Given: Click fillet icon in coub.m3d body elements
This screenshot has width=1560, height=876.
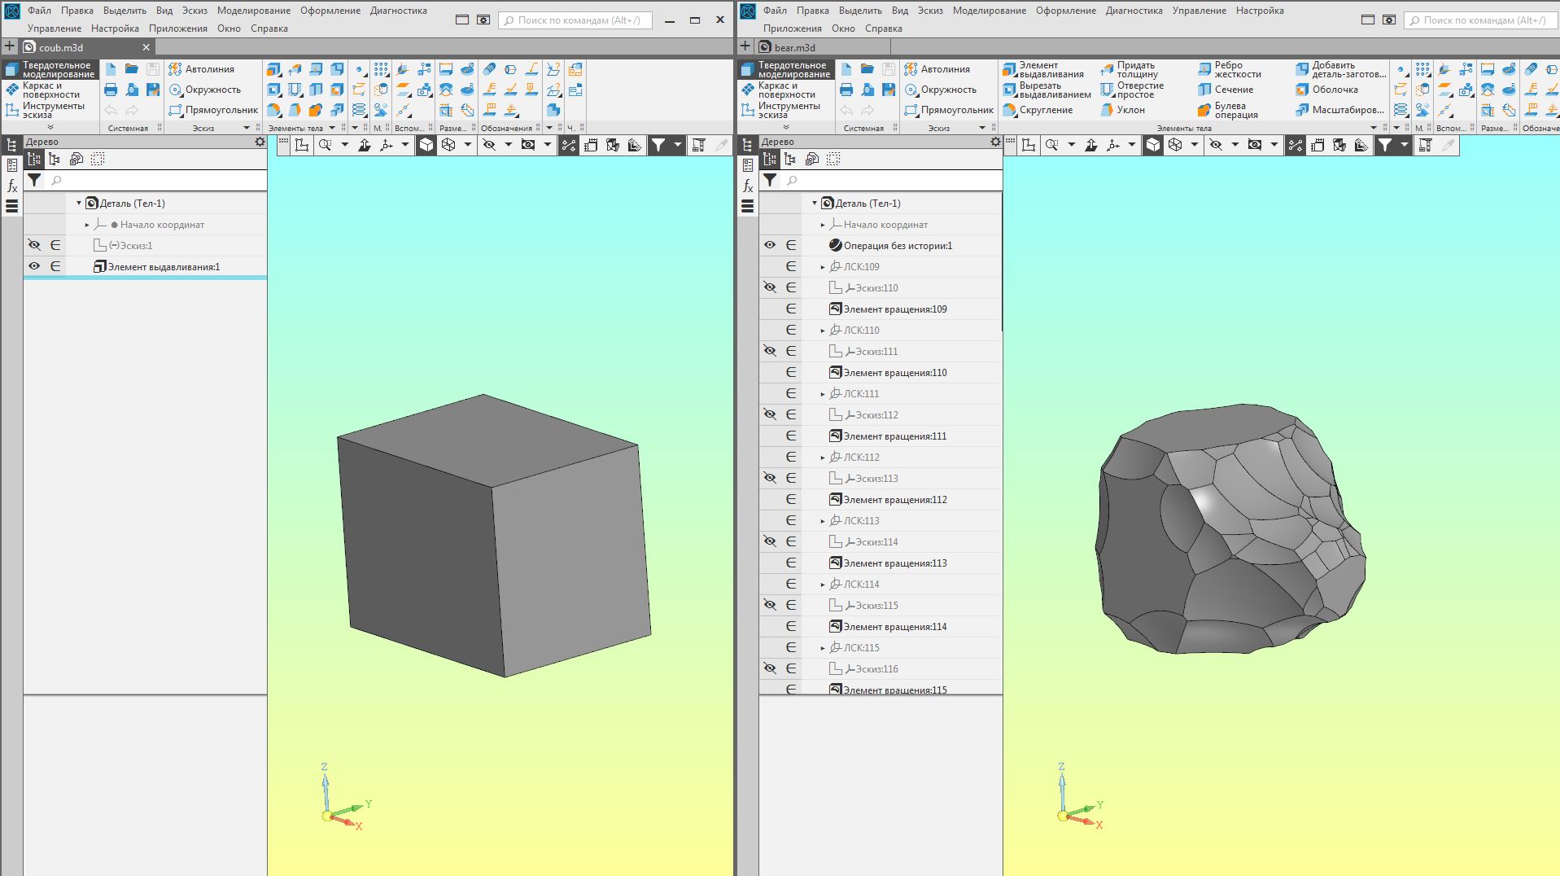Looking at the screenshot, I should [273, 110].
